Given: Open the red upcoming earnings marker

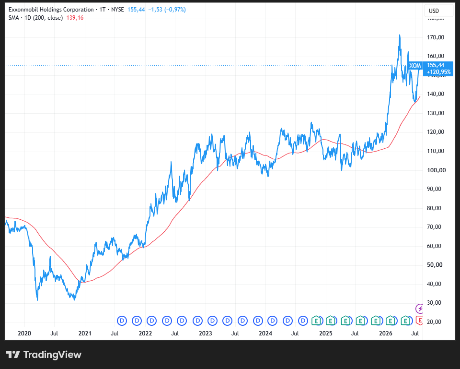Looking at the screenshot, I should [x=420, y=320].
